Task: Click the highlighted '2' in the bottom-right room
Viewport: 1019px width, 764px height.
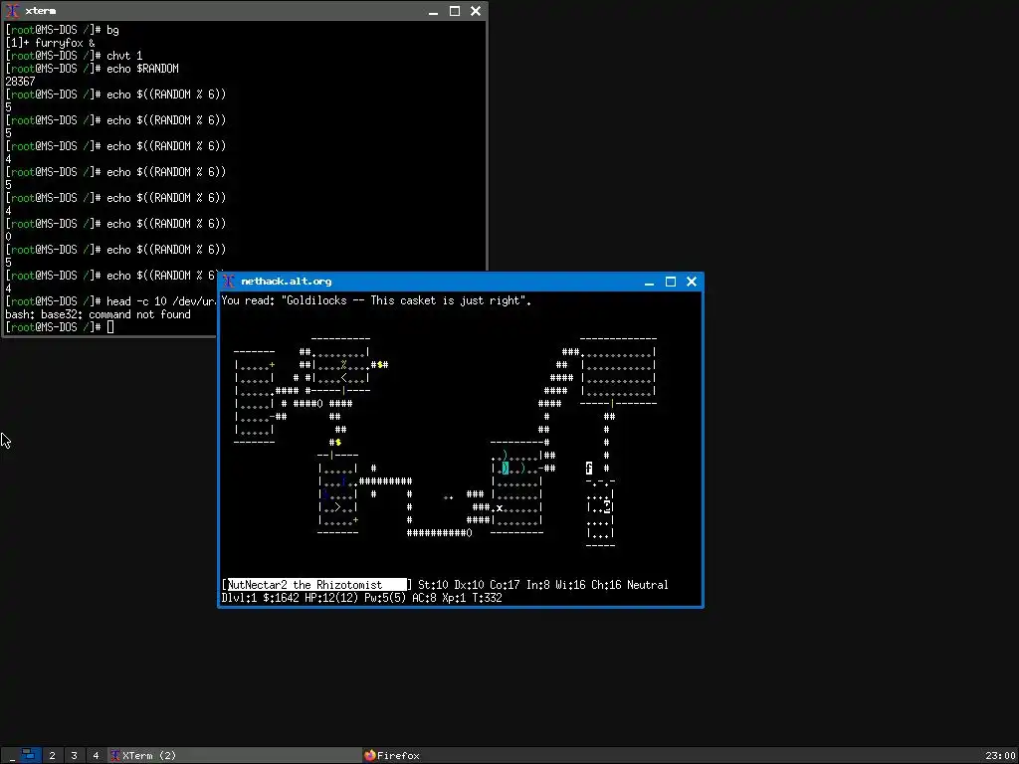Action: point(607,507)
